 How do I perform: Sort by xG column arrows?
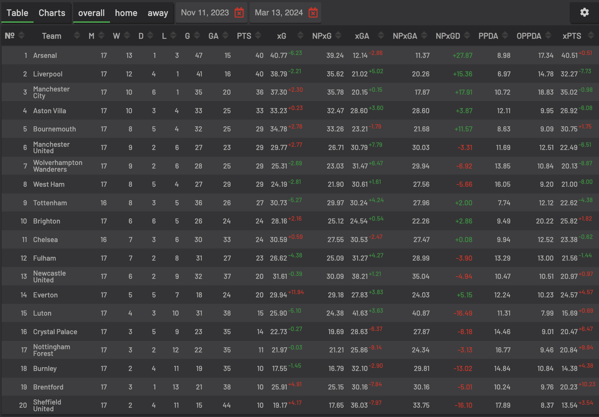click(300, 35)
